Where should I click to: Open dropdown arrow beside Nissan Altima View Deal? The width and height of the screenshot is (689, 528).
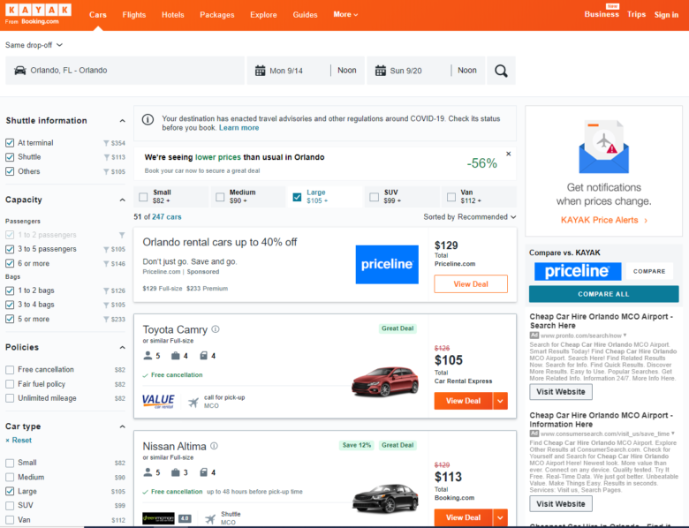click(x=501, y=517)
